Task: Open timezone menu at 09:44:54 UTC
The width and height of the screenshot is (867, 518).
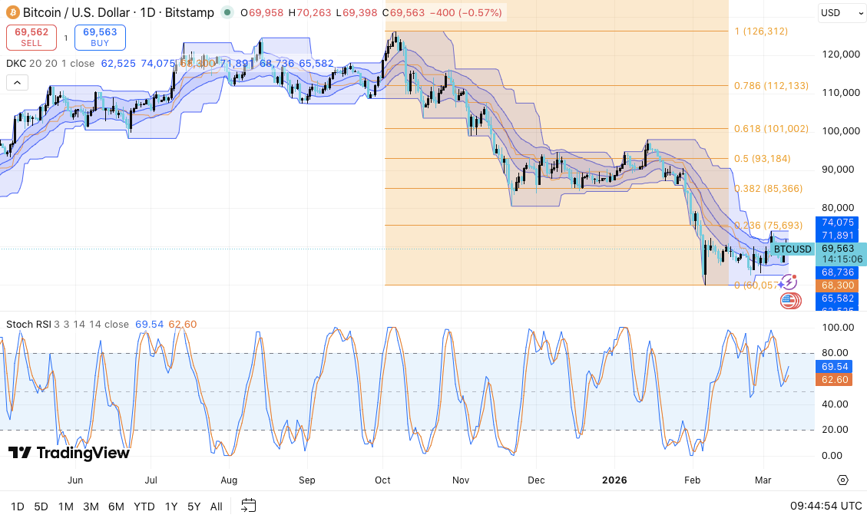Action: pyautogui.click(x=826, y=506)
